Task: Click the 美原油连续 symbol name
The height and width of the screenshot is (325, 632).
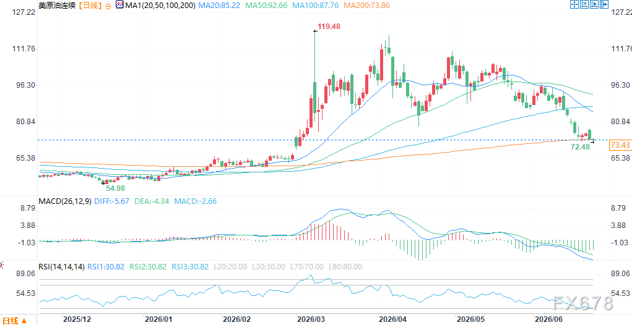Action: click(57, 6)
